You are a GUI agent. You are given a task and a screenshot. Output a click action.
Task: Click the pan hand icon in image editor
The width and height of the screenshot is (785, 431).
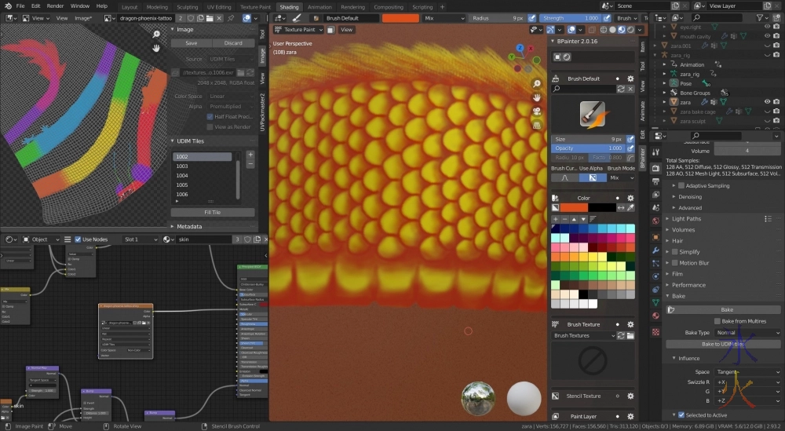point(156,48)
